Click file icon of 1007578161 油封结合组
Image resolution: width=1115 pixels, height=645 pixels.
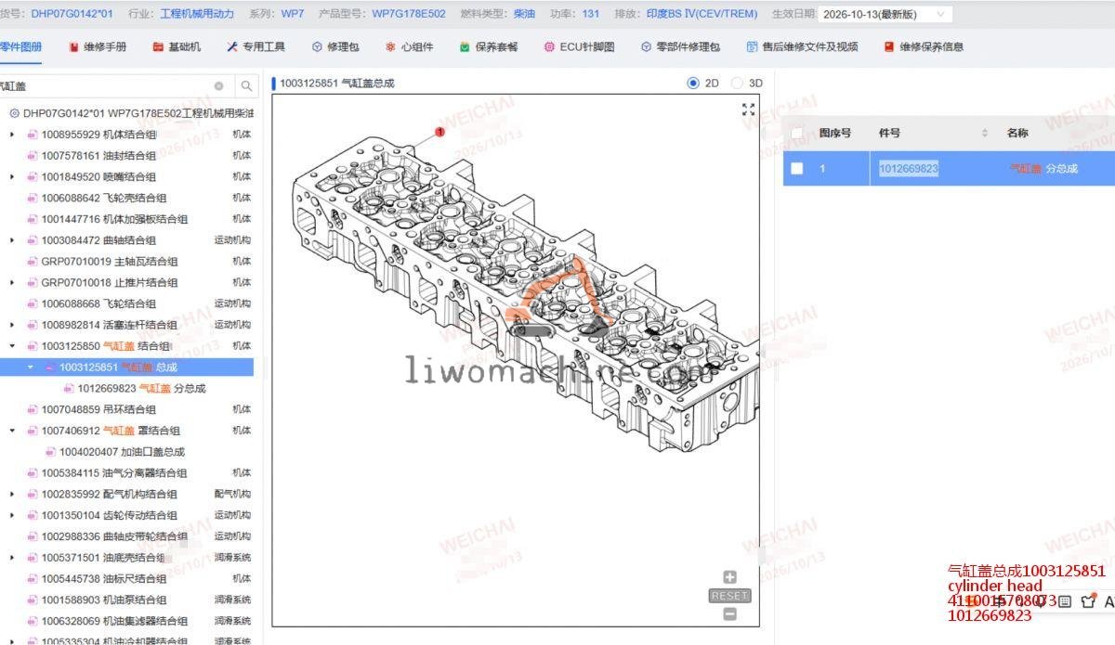point(32,156)
